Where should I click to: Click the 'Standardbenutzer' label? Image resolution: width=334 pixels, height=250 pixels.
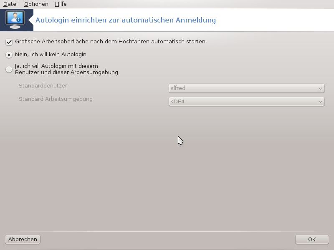tap(43, 86)
